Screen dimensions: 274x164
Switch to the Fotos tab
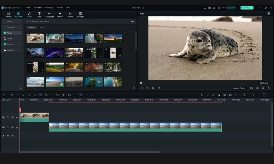42,28
